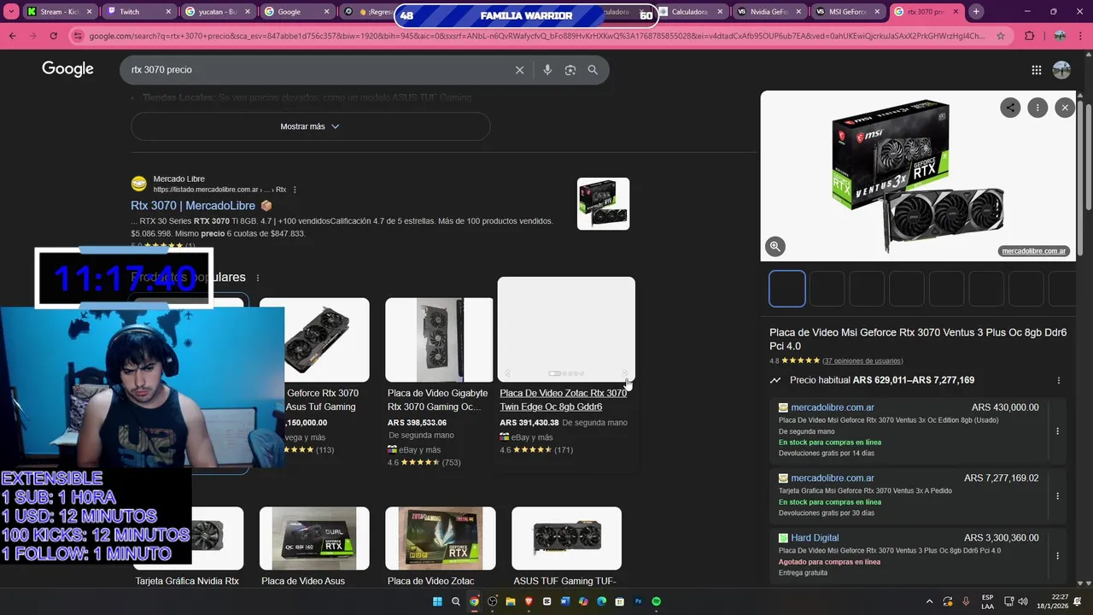Focus the Google search field
Screen dimensions: 1093x615
click(x=316, y=70)
